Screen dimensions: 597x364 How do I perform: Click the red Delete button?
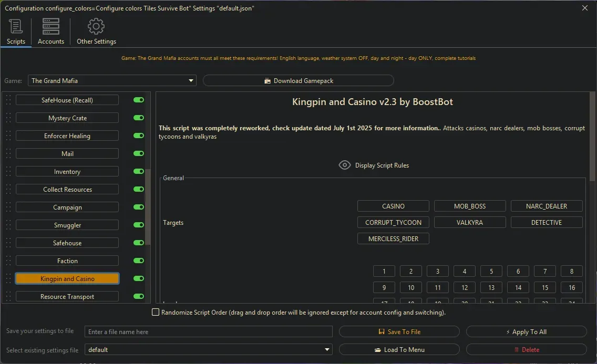[526, 349]
